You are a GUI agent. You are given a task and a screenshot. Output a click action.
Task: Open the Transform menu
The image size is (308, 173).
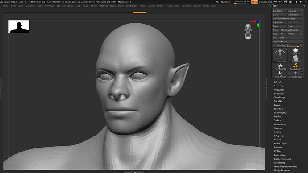point(186,6)
